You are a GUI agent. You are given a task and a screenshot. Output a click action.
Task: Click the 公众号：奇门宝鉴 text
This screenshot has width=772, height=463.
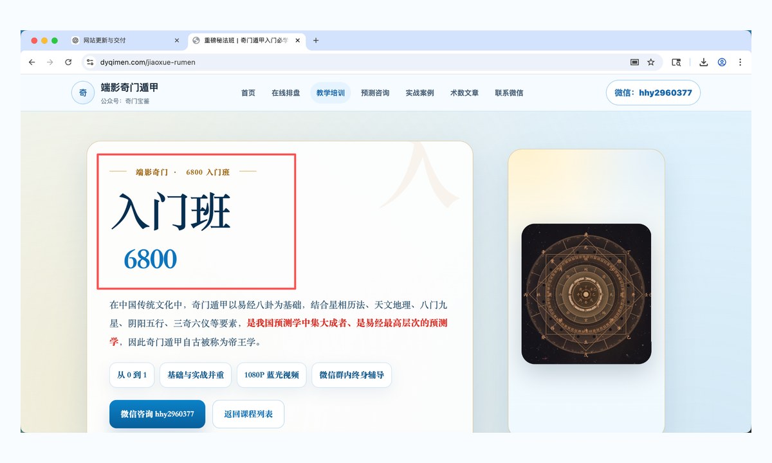pyautogui.click(x=125, y=101)
